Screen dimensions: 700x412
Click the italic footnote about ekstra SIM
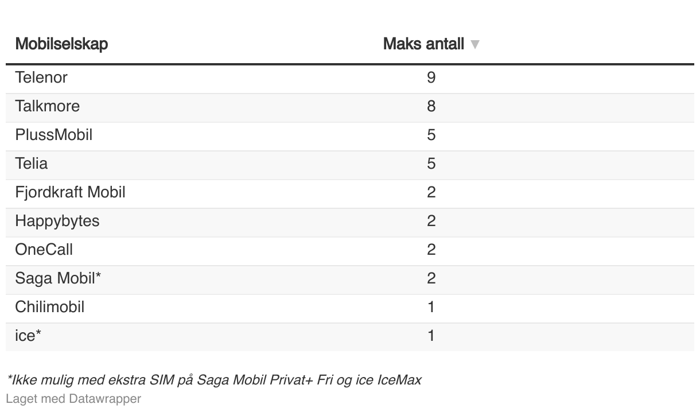(213, 380)
